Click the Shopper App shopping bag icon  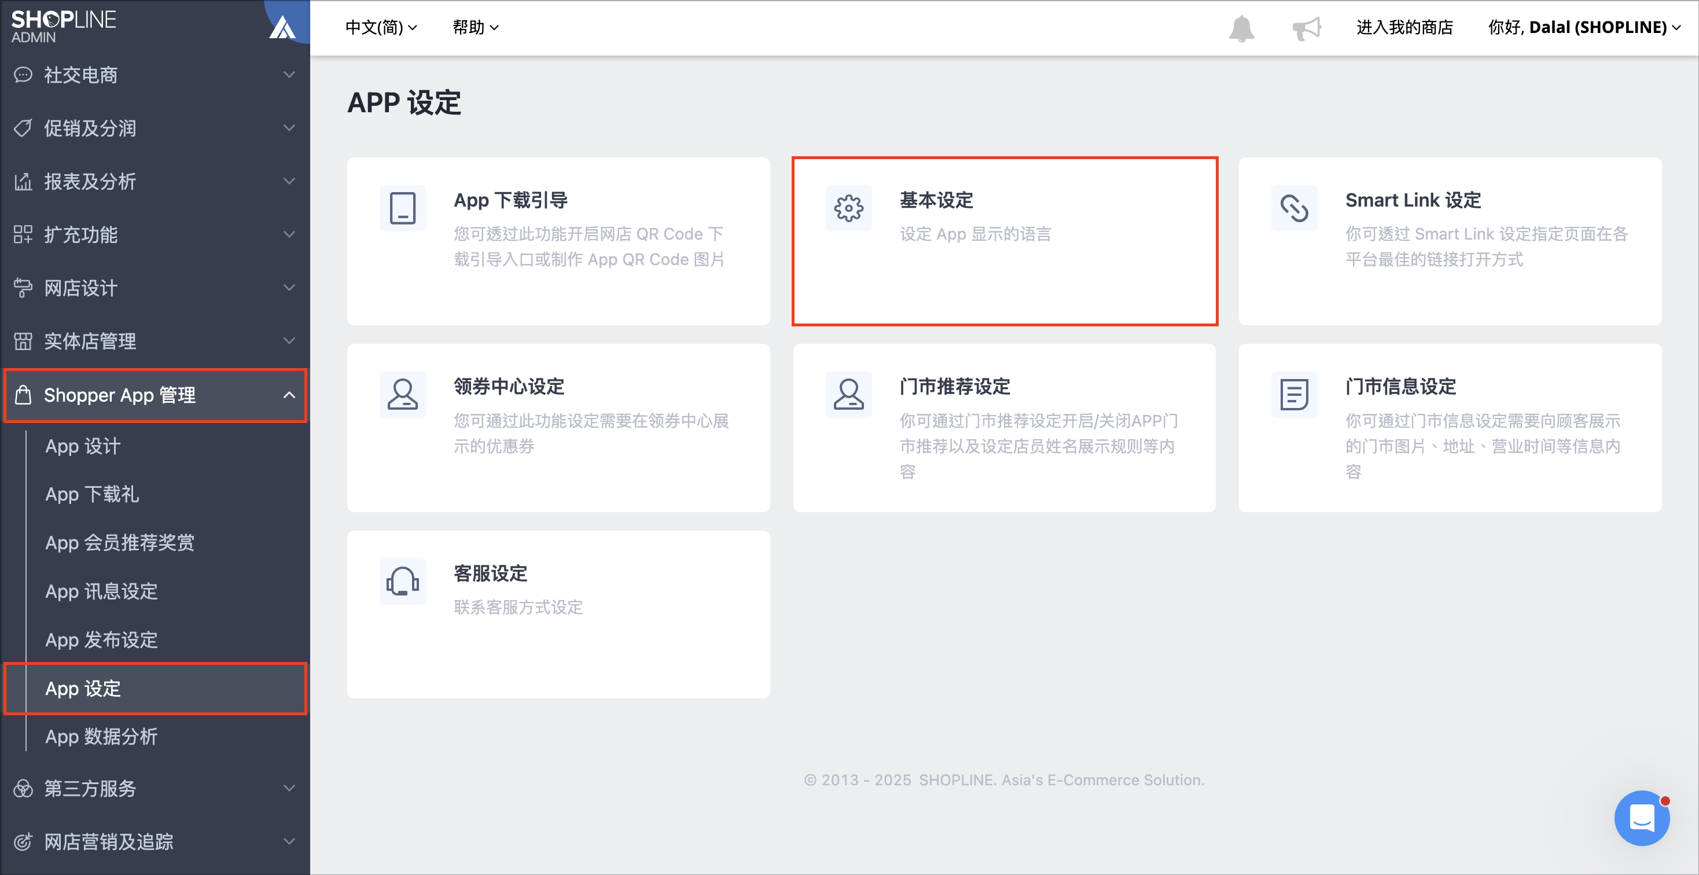coord(23,395)
